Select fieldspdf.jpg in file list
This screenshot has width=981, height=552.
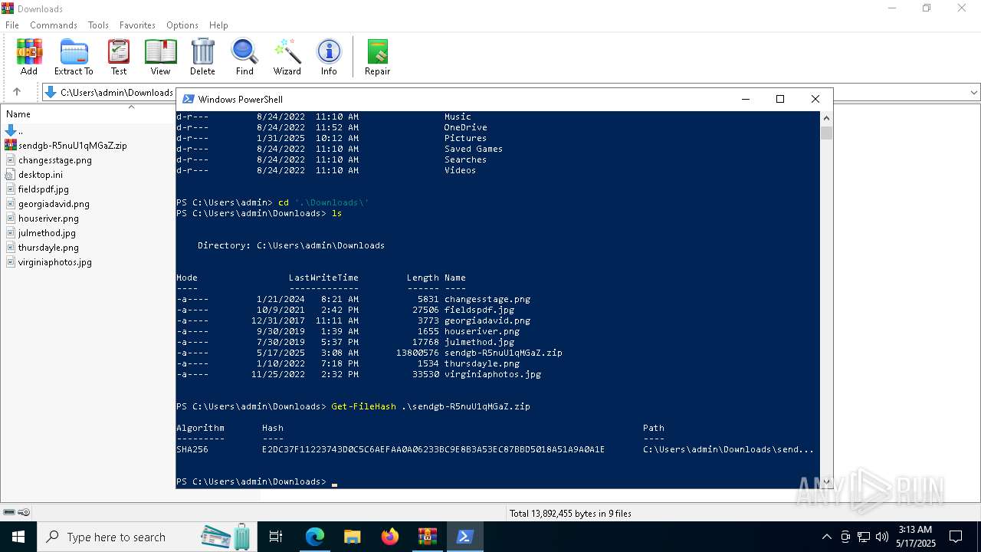click(43, 189)
